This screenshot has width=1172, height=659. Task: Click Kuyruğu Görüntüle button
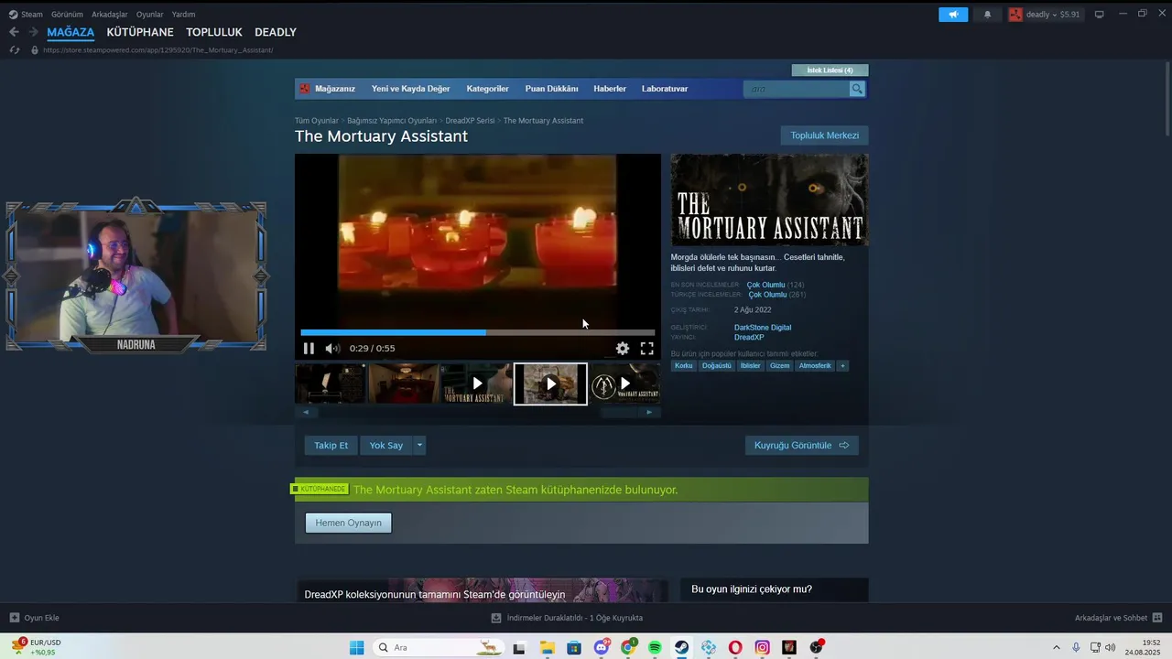(x=801, y=445)
